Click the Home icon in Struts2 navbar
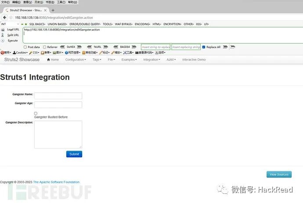 coord(48,60)
